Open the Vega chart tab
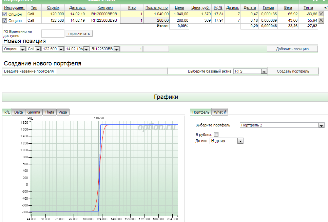 click(62, 112)
